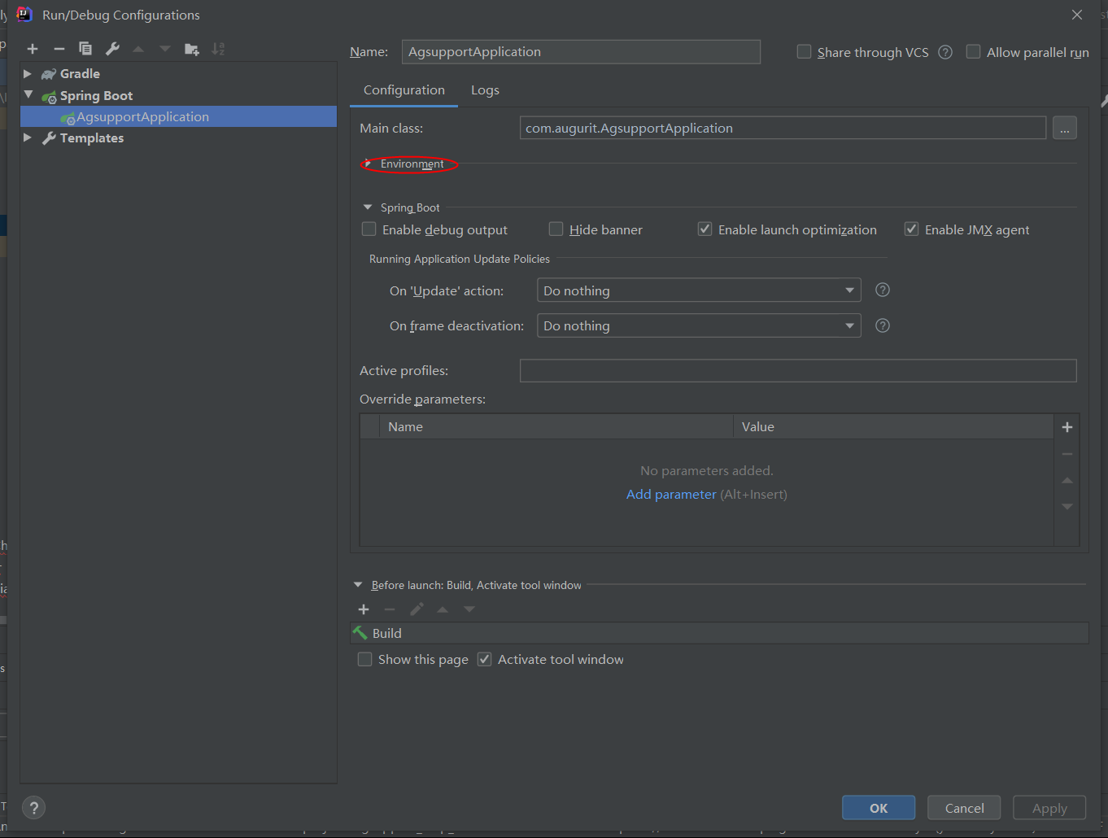Sort configurations alphabetically
Screen dimensions: 1108x838
point(218,49)
